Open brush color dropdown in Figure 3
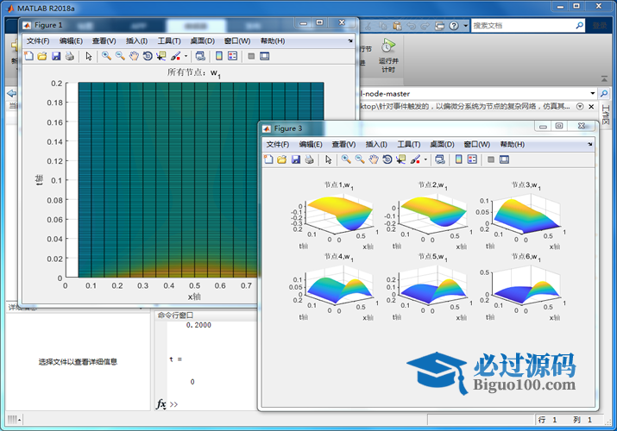This screenshot has width=617, height=431. click(425, 159)
